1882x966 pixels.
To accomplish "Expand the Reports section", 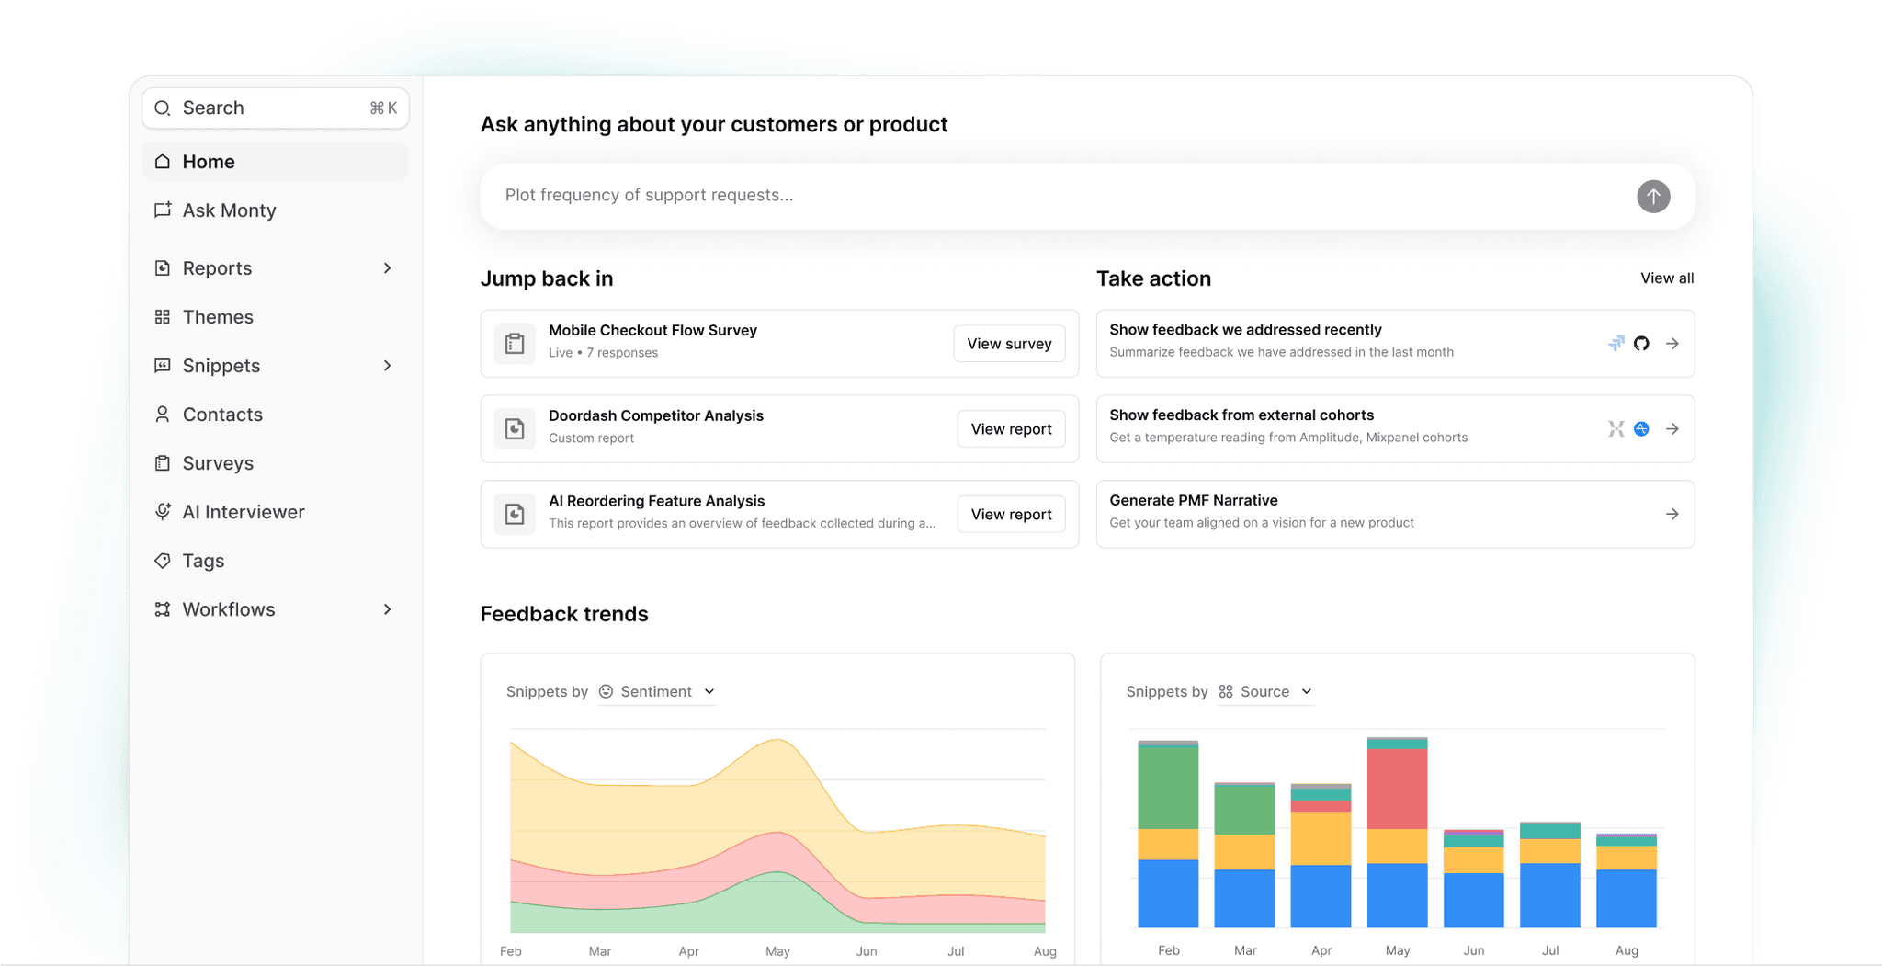I will click(x=387, y=267).
